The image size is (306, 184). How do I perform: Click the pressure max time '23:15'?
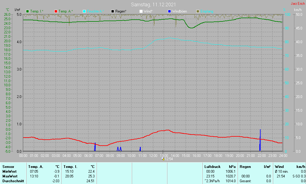point(210,176)
